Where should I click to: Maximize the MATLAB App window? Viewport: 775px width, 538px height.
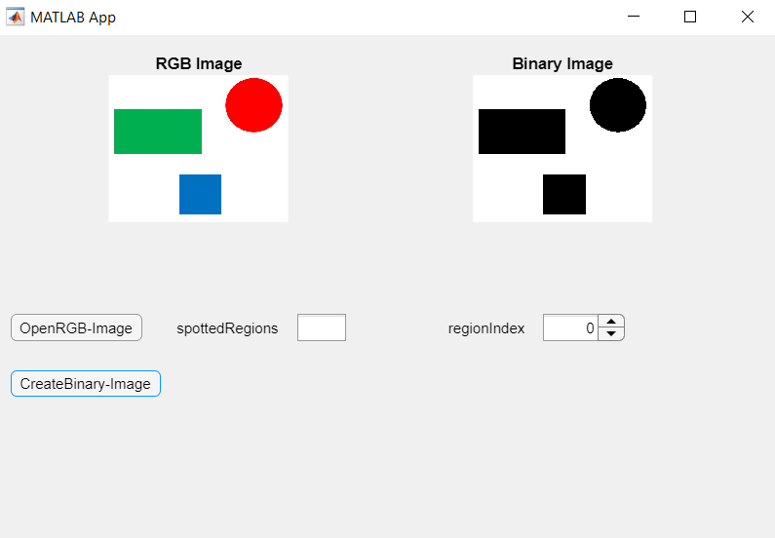[690, 17]
